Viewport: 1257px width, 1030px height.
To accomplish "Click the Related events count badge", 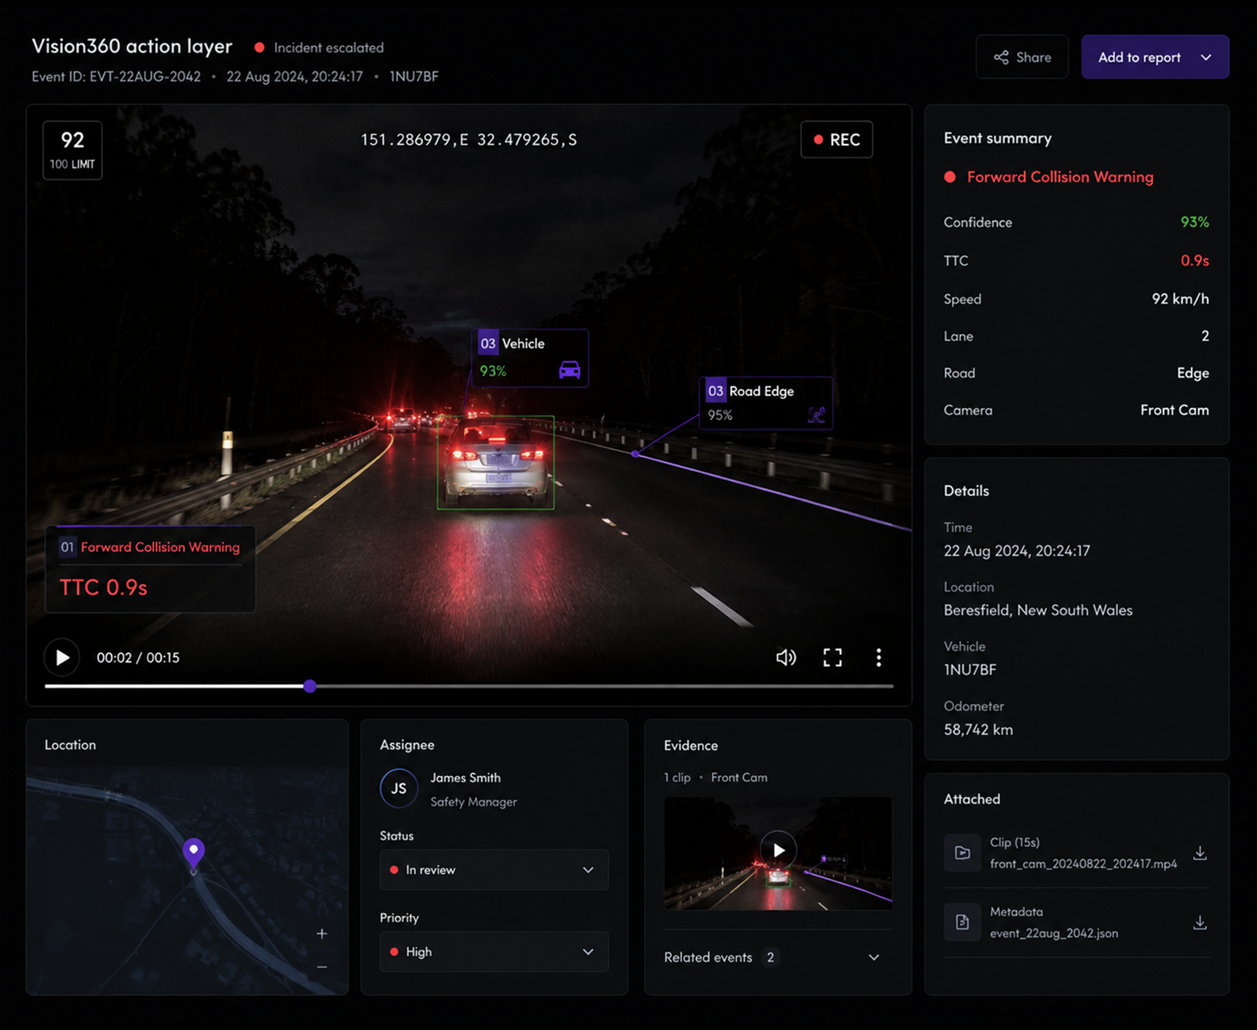I will pos(770,957).
